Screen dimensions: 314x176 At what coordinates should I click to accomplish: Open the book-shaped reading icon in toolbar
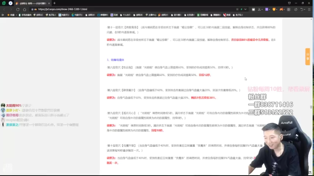click(x=253, y=9)
